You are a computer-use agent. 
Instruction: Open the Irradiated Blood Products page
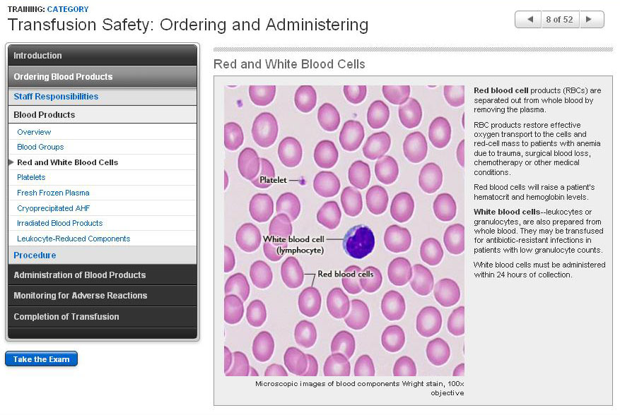tap(59, 223)
